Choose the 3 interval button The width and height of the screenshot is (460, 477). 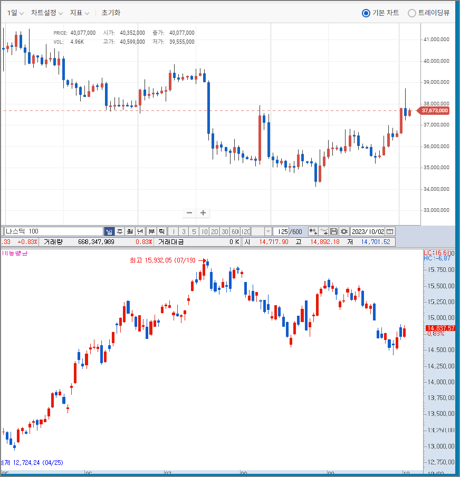click(184, 231)
